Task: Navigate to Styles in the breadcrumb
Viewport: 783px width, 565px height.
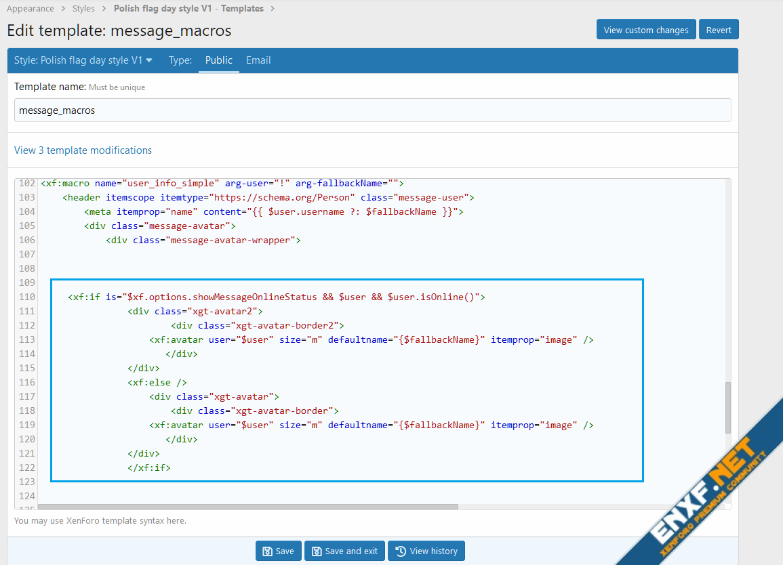Action: click(83, 9)
